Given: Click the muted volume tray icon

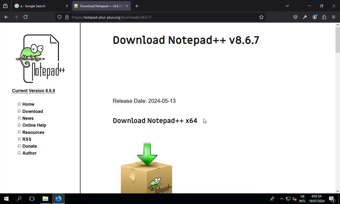Looking at the screenshot, I should coord(294,199).
